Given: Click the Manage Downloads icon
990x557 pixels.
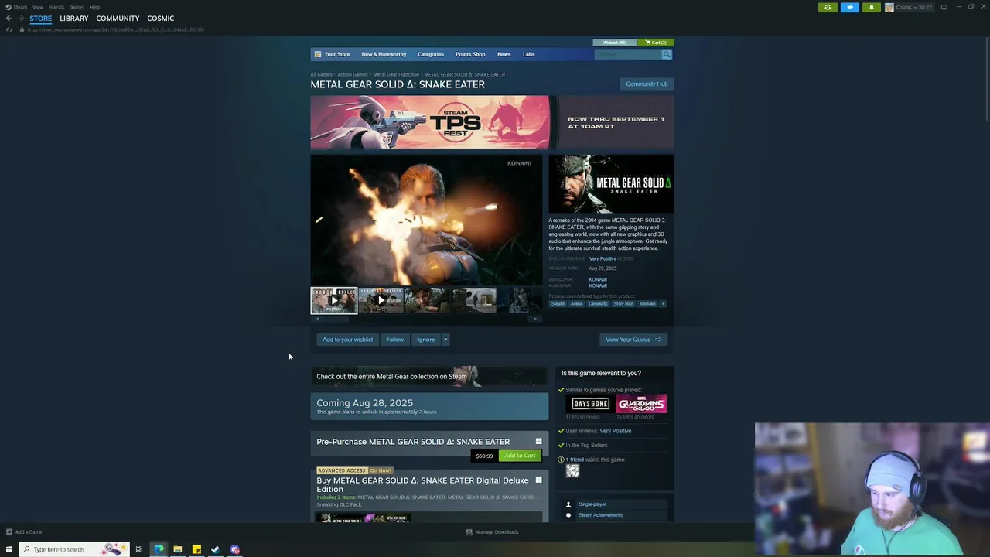Looking at the screenshot, I should pyautogui.click(x=469, y=532).
